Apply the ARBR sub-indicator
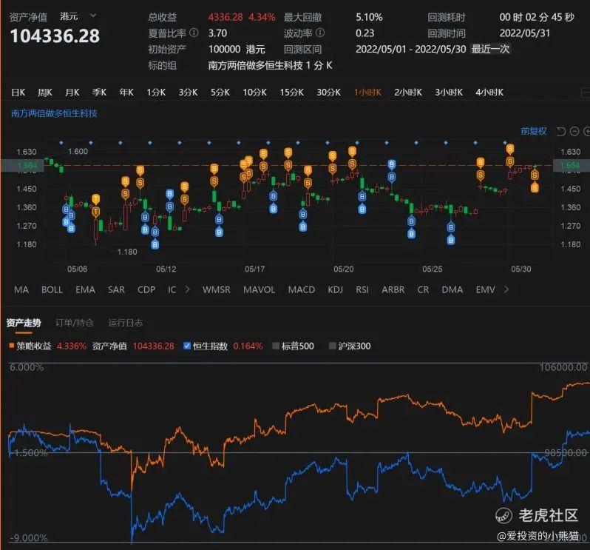 point(393,289)
